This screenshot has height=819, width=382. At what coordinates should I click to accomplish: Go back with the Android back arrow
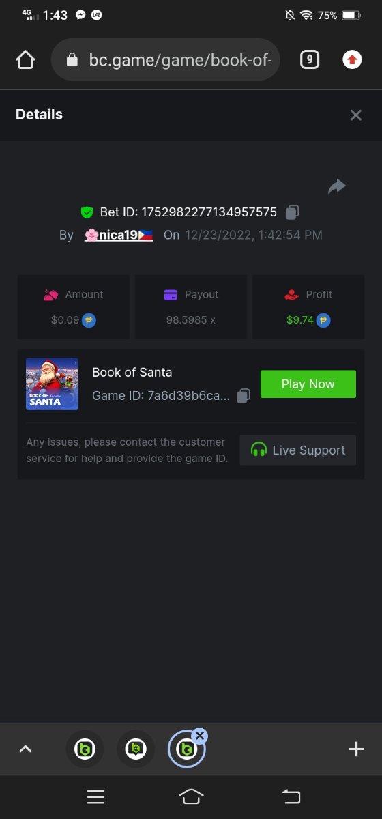[291, 796]
